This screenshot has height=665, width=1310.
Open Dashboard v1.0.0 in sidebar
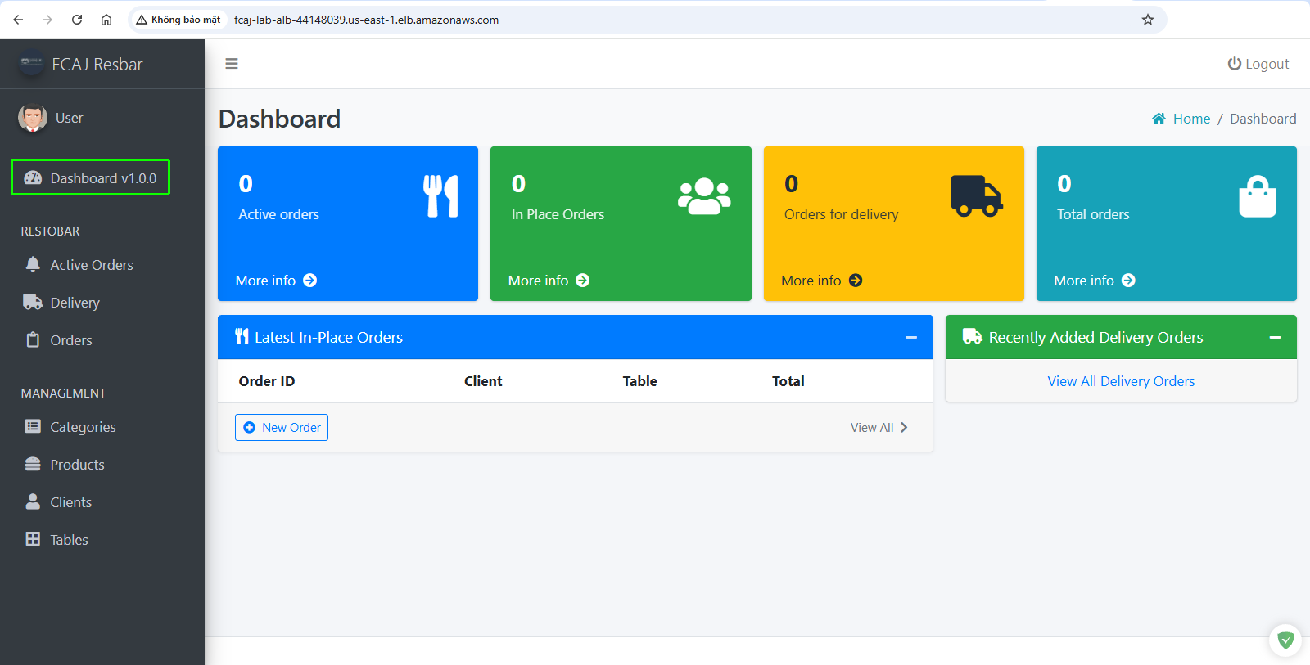coord(90,177)
